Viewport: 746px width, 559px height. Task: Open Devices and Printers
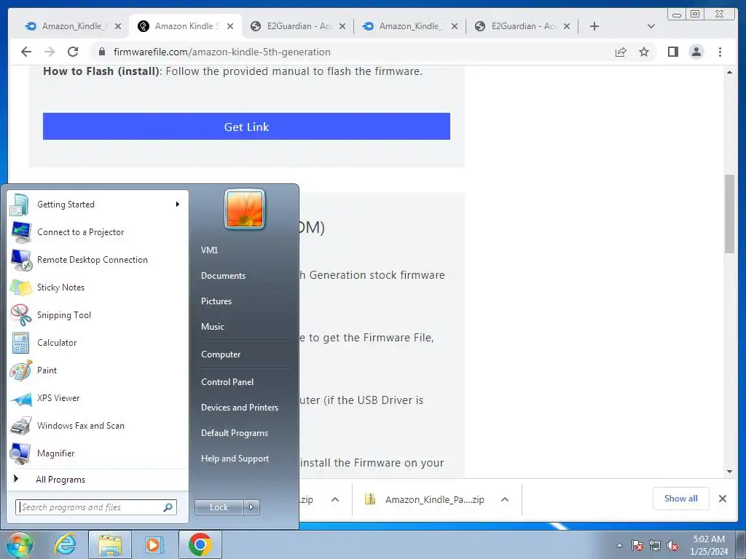[239, 408]
